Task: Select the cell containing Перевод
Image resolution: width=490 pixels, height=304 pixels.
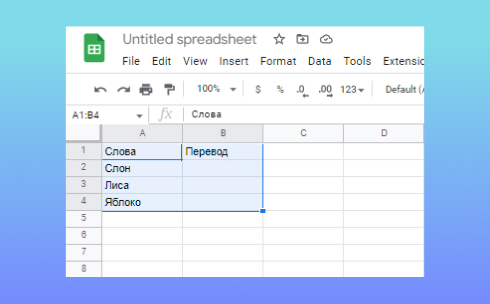Action: 222,152
